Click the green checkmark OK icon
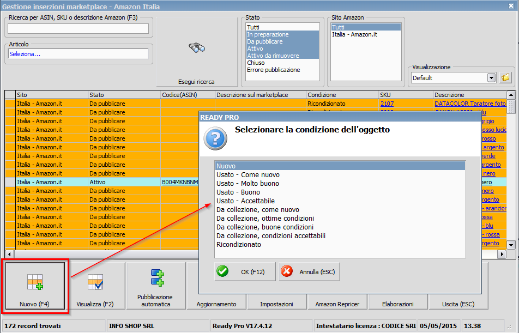This screenshot has width=519, height=333. tap(222, 271)
